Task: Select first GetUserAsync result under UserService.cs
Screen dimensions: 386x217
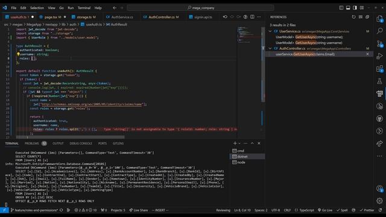Action: [319, 37]
